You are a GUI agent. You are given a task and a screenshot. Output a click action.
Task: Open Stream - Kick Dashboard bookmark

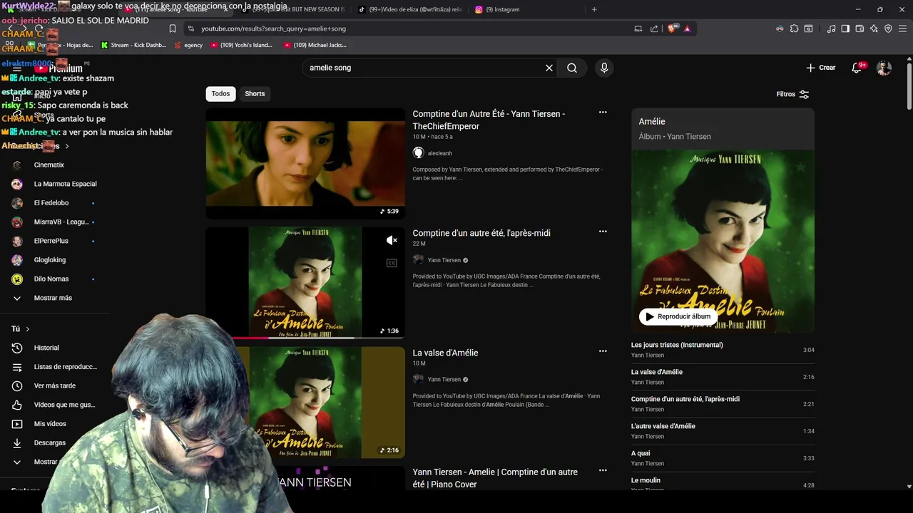pyautogui.click(x=133, y=45)
